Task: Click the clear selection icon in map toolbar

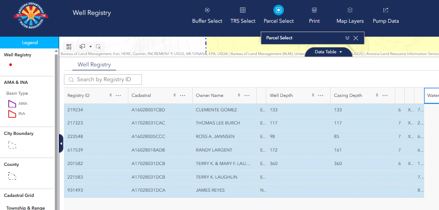Action: tap(99, 46)
